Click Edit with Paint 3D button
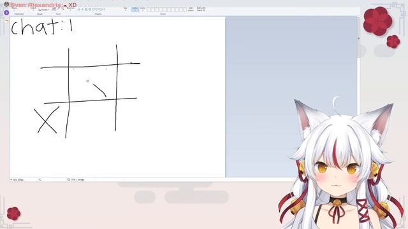408x229 pixels. pyautogui.click(x=201, y=9)
